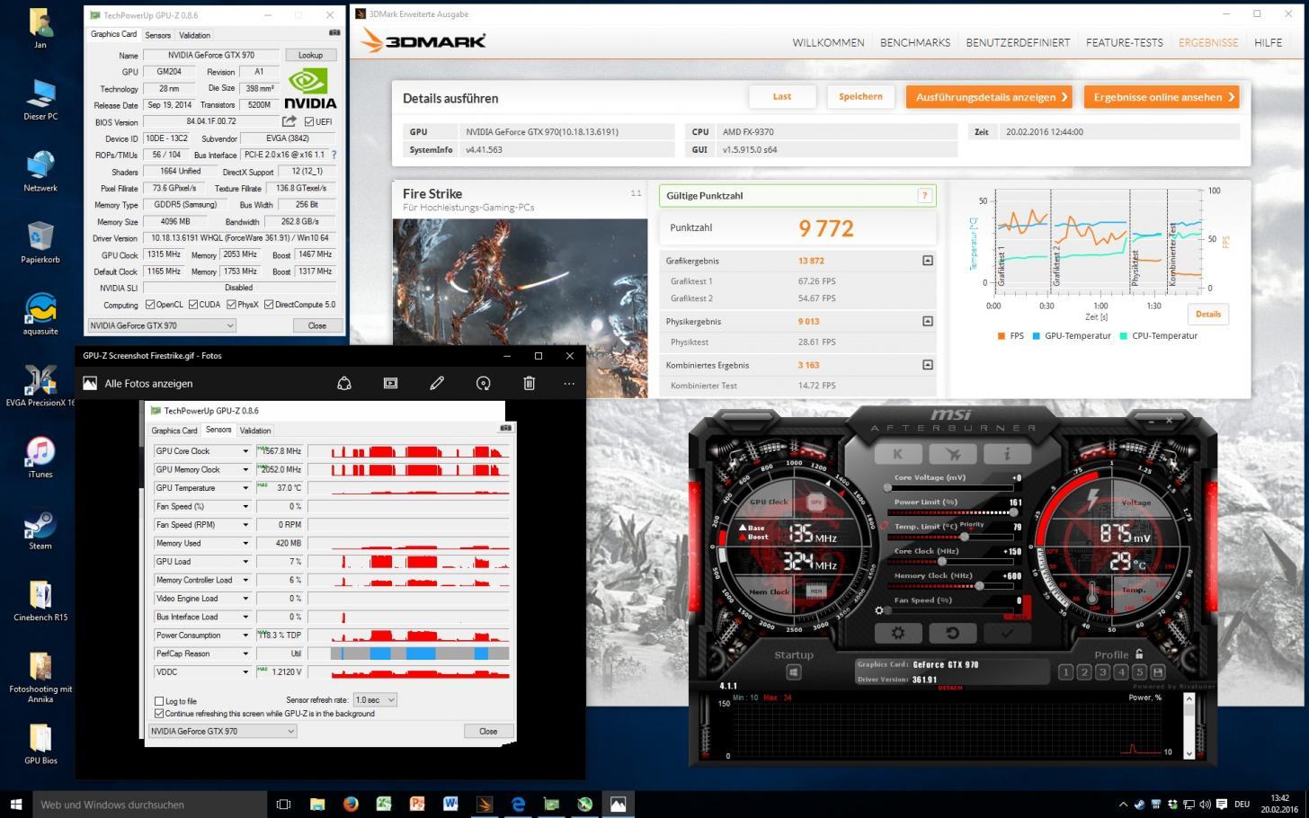Open aquasuite desktop icon
Viewport: 1309px width, 818px height.
40,316
